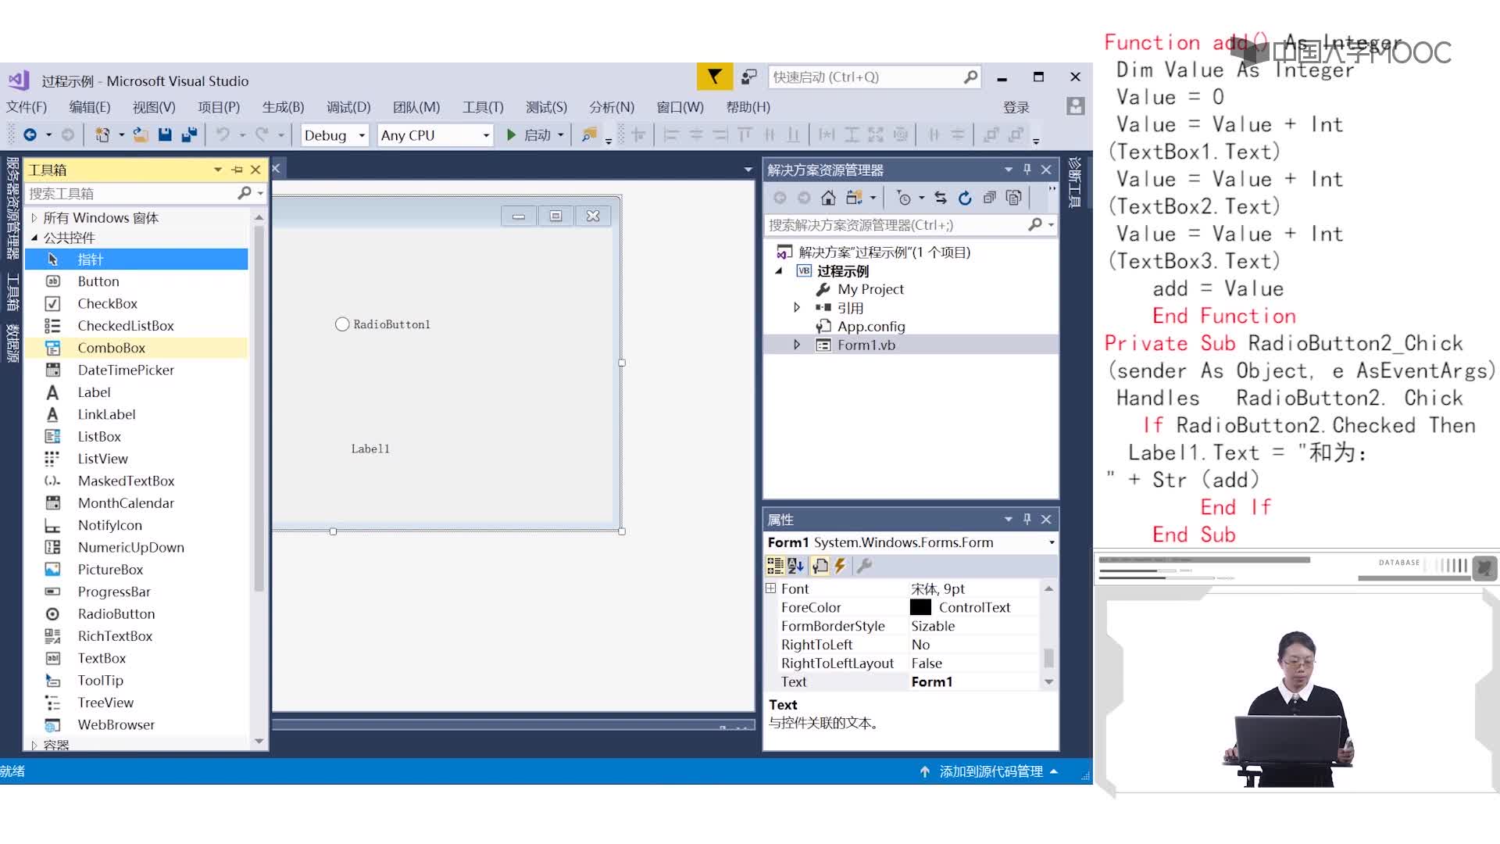Select Button control in toolbox
Viewport: 1500px width, 844px height.
tap(98, 281)
